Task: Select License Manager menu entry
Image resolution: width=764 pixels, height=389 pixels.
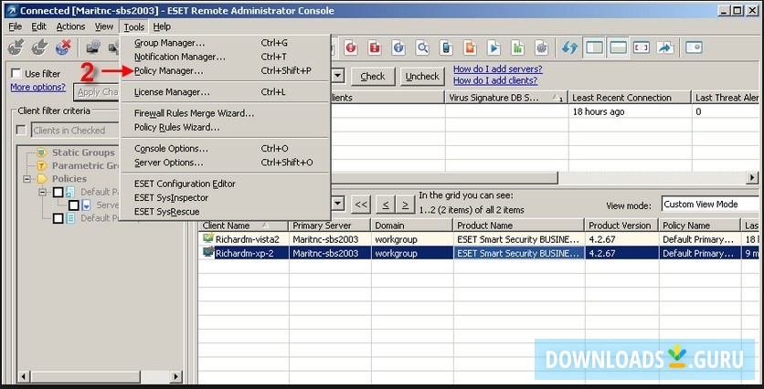Action: (225, 92)
